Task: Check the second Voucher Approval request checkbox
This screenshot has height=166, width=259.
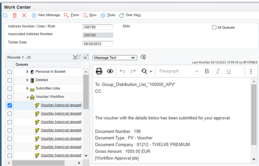Action: 10,114
